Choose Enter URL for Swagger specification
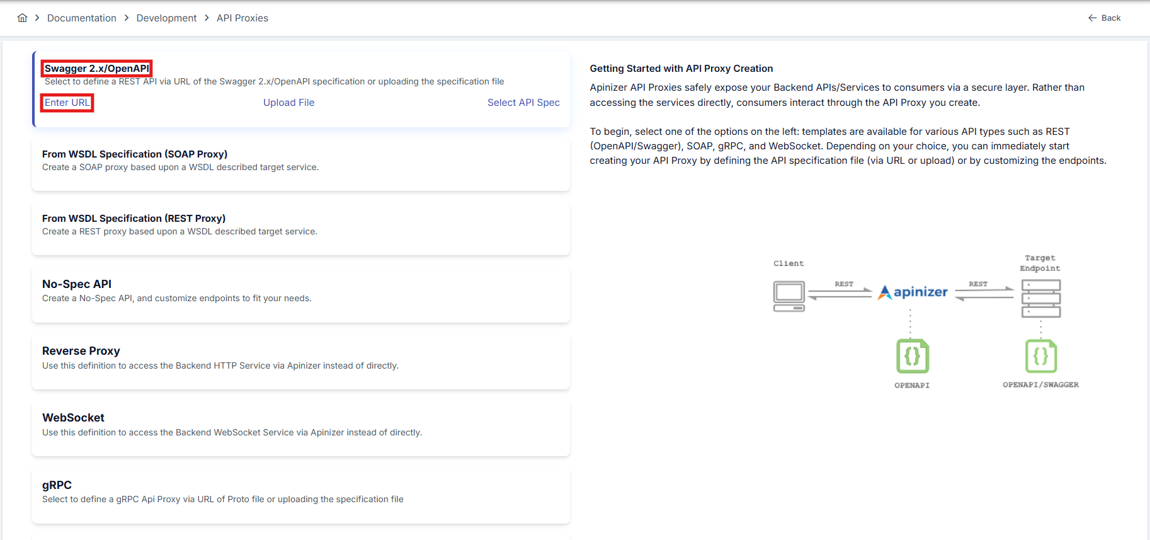The height and width of the screenshot is (540, 1150). point(67,103)
